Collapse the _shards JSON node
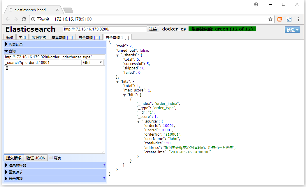Image resolution: width=306 pixels, height=187 pixels. pyautogui.click(x=117, y=55)
